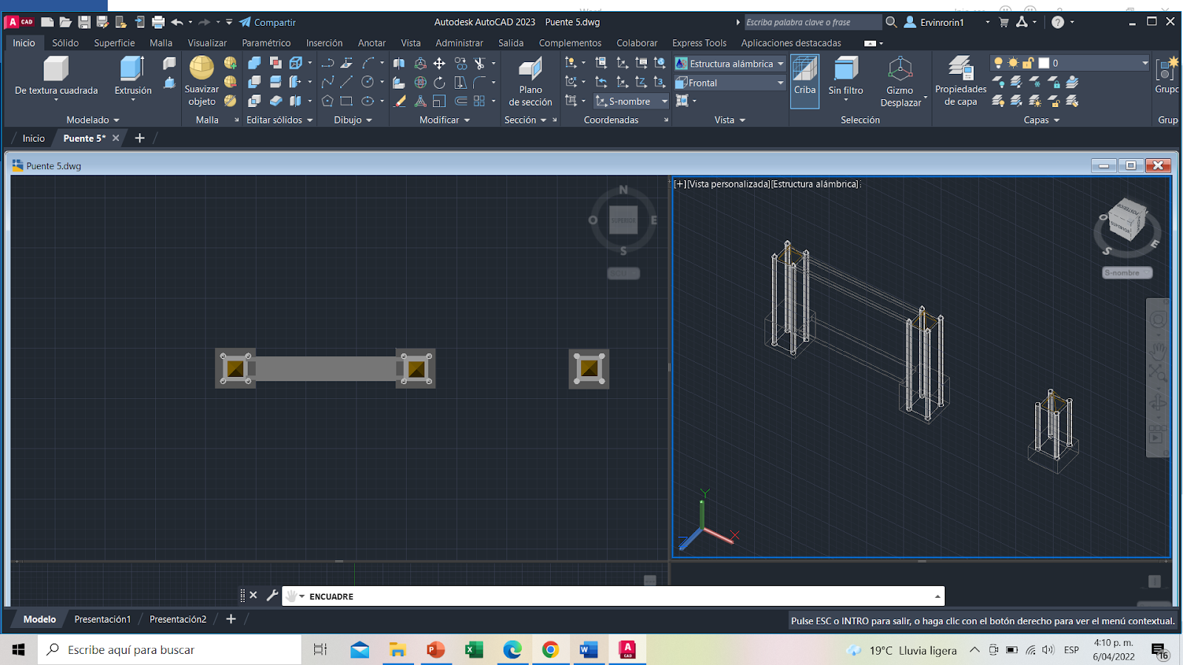The image size is (1183, 665).
Task: Click the Plot printer icon
Action: (x=158, y=22)
